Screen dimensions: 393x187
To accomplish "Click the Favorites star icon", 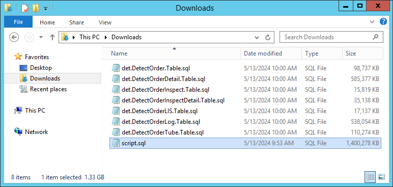I will [18, 57].
